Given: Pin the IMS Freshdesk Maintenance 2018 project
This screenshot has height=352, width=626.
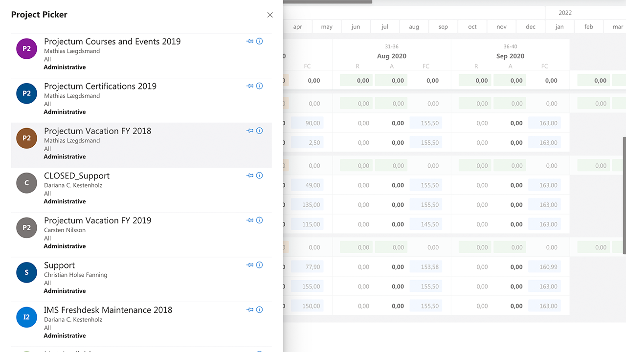Looking at the screenshot, I should (x=250, y=309).
